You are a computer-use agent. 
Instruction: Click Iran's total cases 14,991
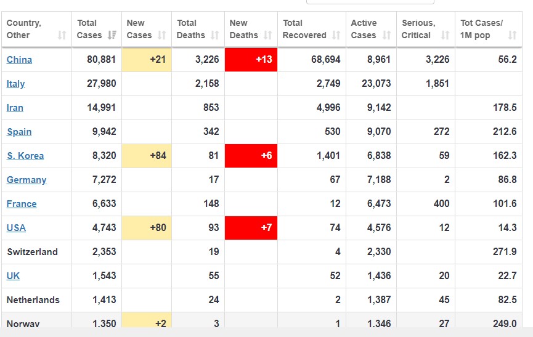[x=101, y=108]
